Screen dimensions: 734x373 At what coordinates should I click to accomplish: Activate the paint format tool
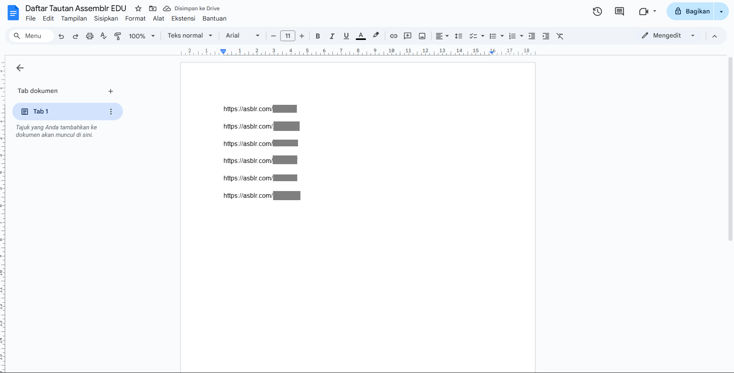118,36
